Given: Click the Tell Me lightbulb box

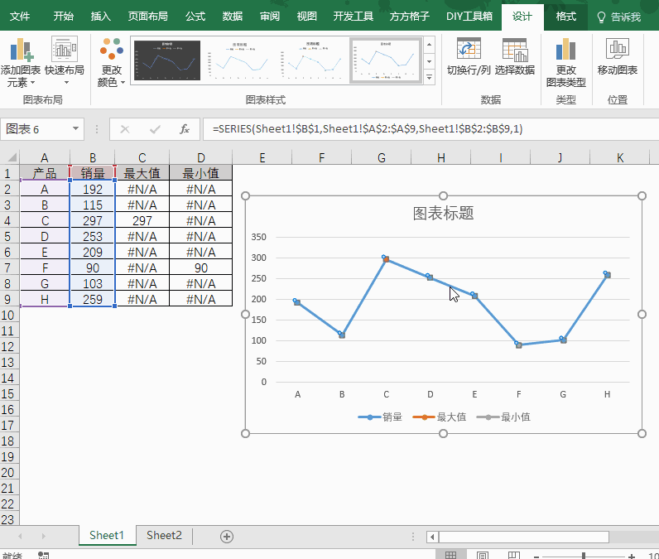Looking at the screenshot, I should pos(619,17).
